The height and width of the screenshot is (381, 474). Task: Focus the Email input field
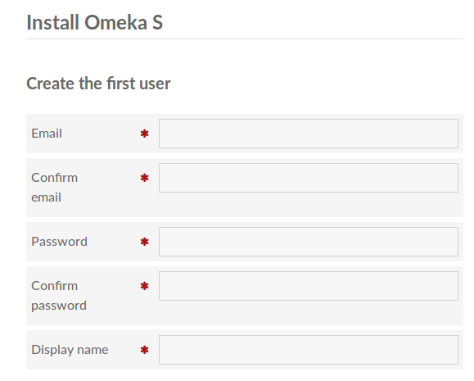(309, 134)
